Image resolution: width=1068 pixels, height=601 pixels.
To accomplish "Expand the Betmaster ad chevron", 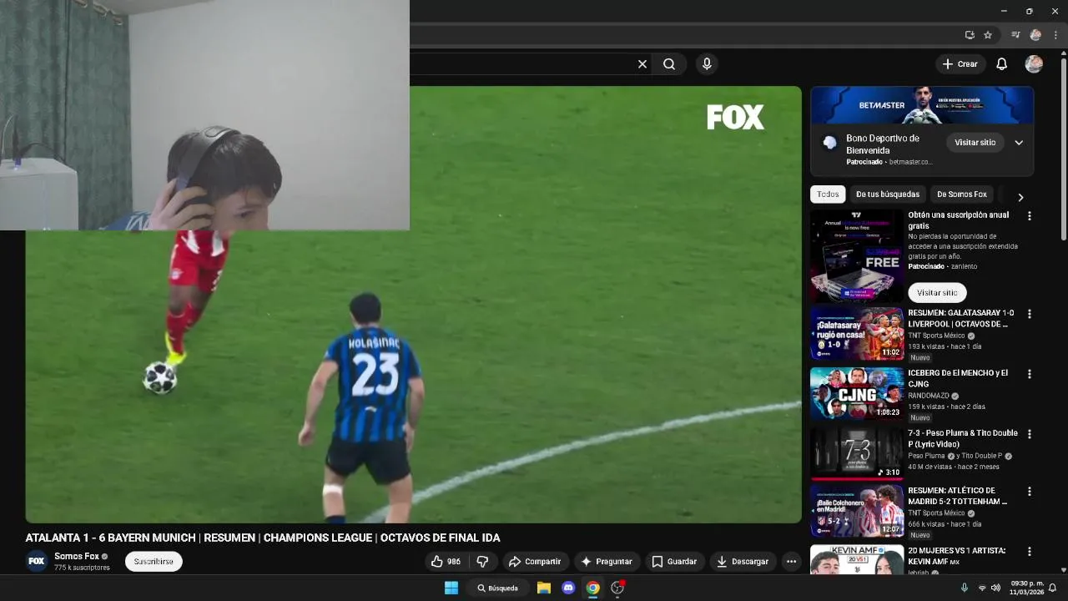I will 1019,143.
